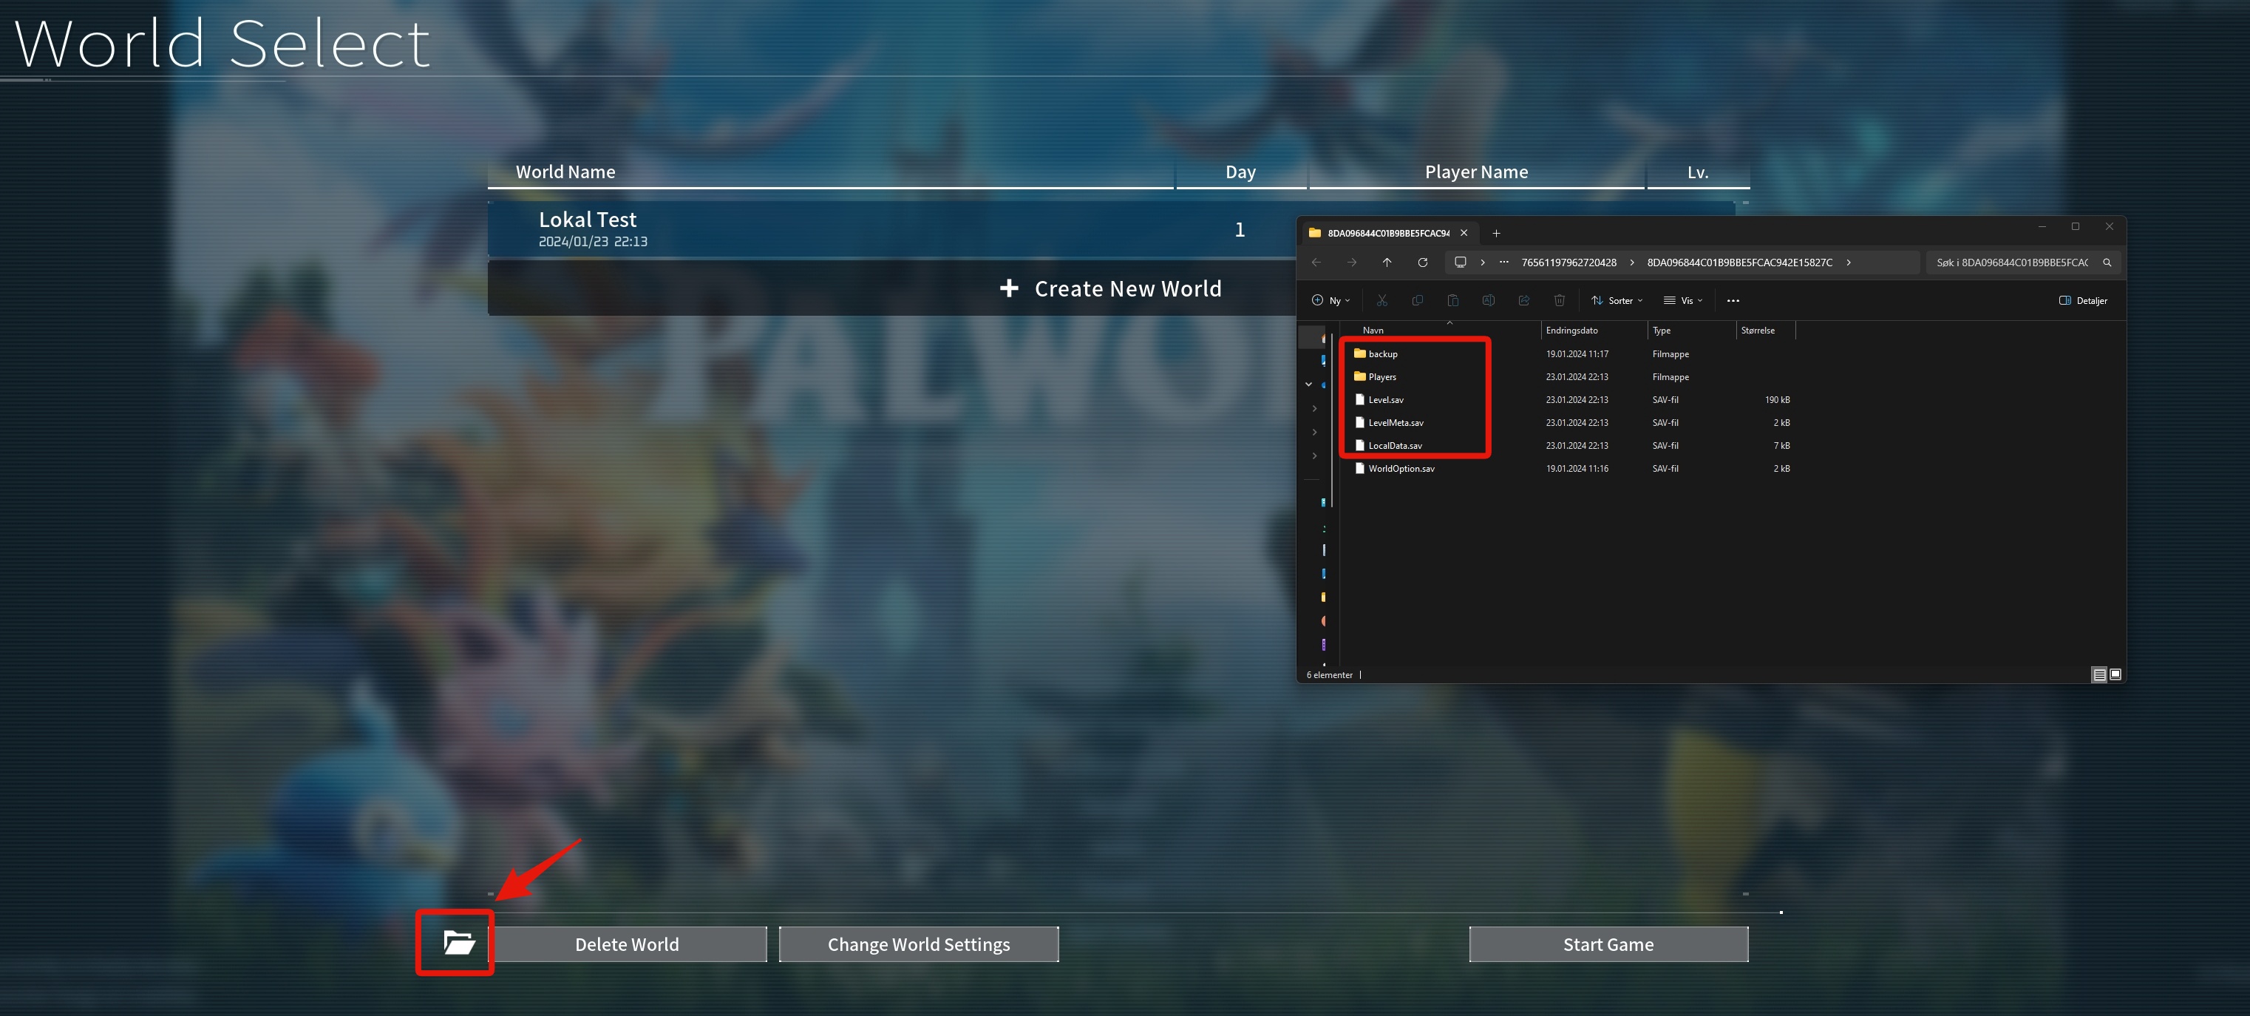The image size is (2250, 1016).
Task: Click Delete World button
Action: click(x=626, y=944)
